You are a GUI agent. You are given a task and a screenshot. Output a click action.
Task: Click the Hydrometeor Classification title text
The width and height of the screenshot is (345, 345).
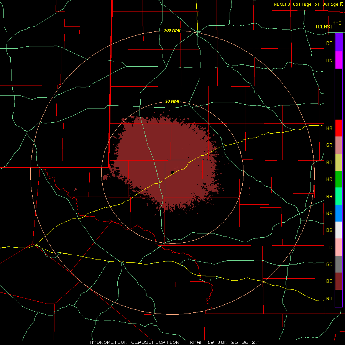134,342
